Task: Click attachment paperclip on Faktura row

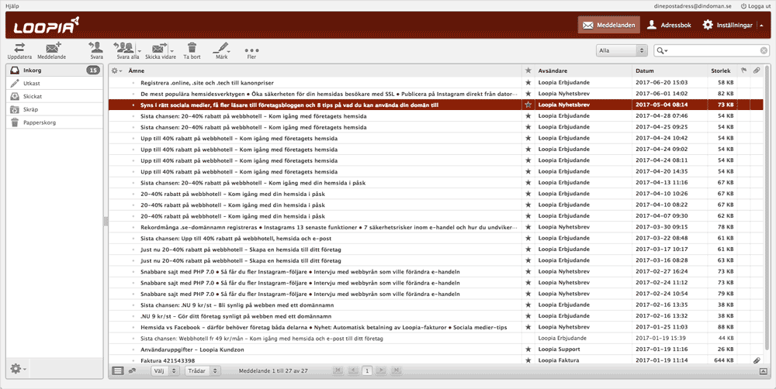Action: tap(757, 360)
